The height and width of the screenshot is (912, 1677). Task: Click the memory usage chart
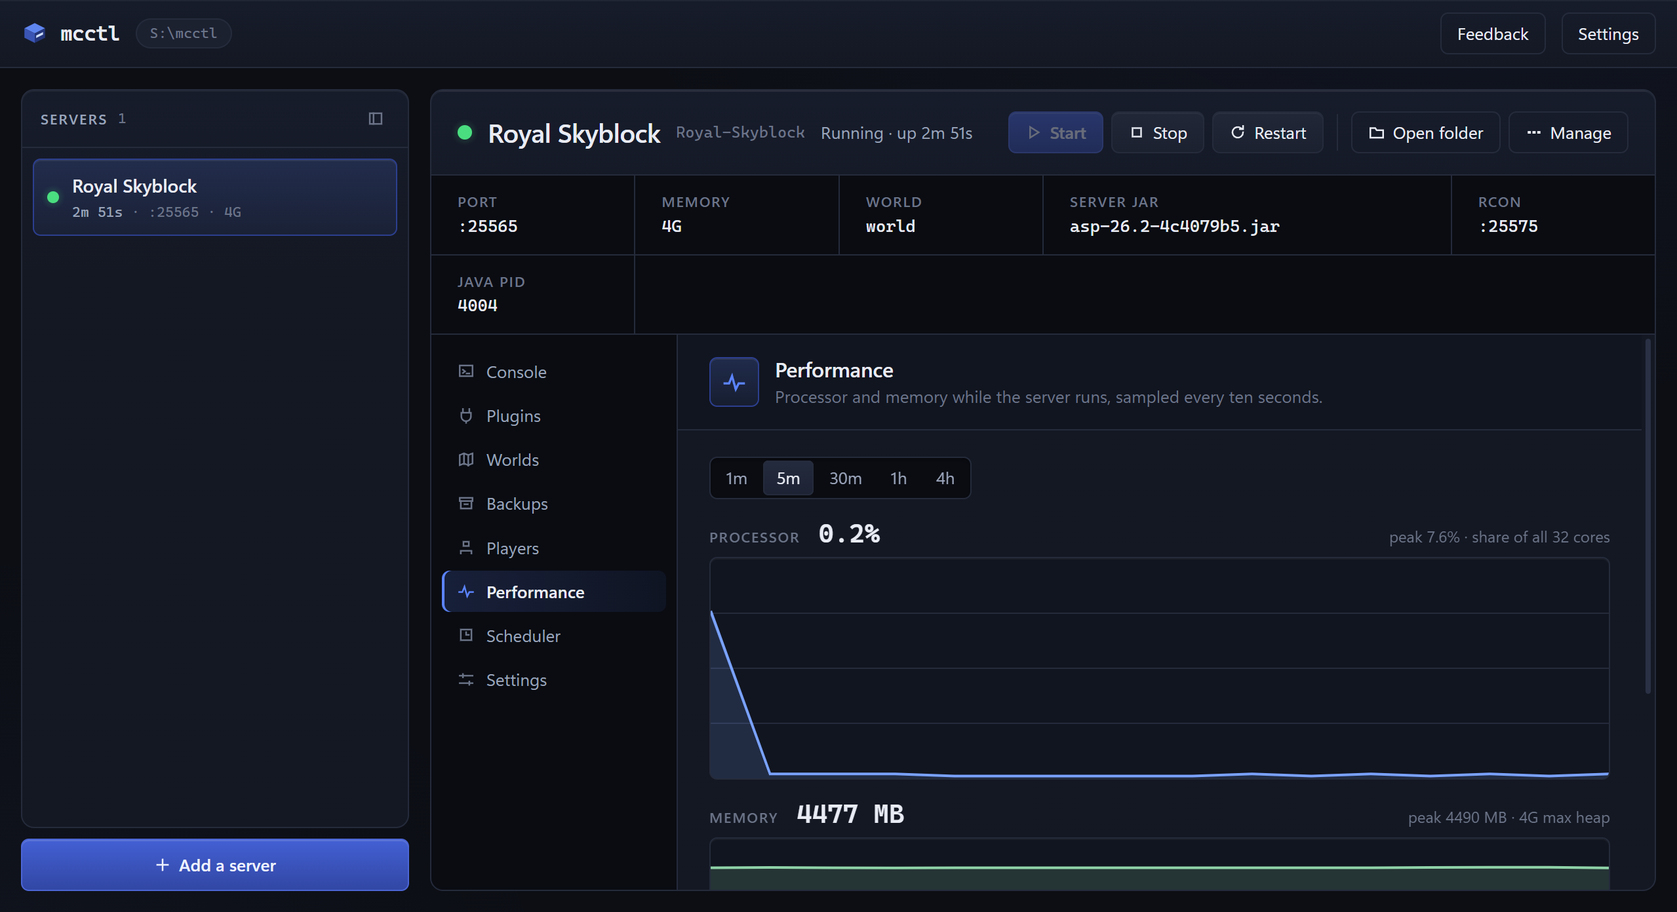tap(1159, 864)
